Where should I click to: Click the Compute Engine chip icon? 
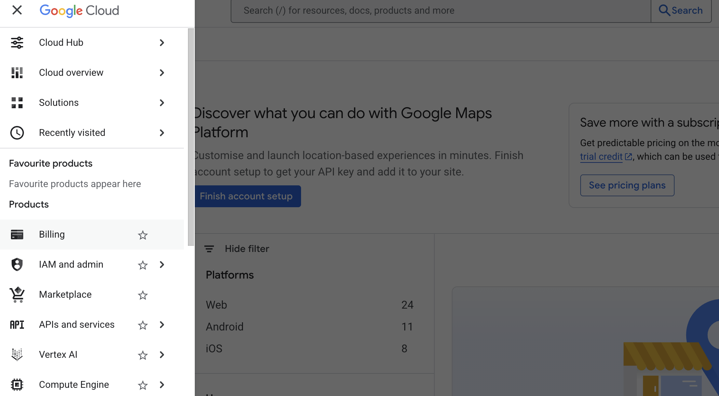coord(17,385)
